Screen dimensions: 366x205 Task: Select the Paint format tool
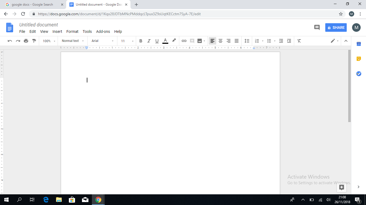(34, 41)
